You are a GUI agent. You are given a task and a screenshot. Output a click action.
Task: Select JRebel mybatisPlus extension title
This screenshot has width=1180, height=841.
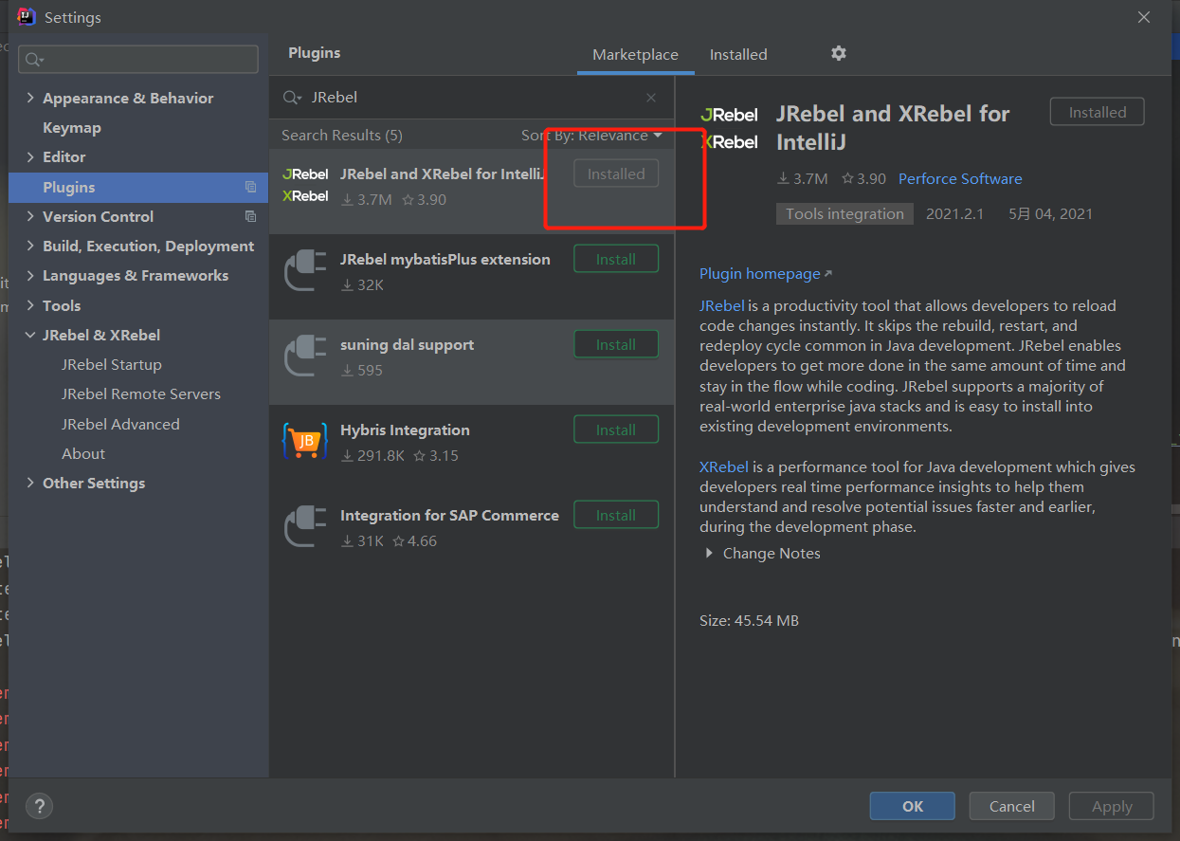pos(445,259)
